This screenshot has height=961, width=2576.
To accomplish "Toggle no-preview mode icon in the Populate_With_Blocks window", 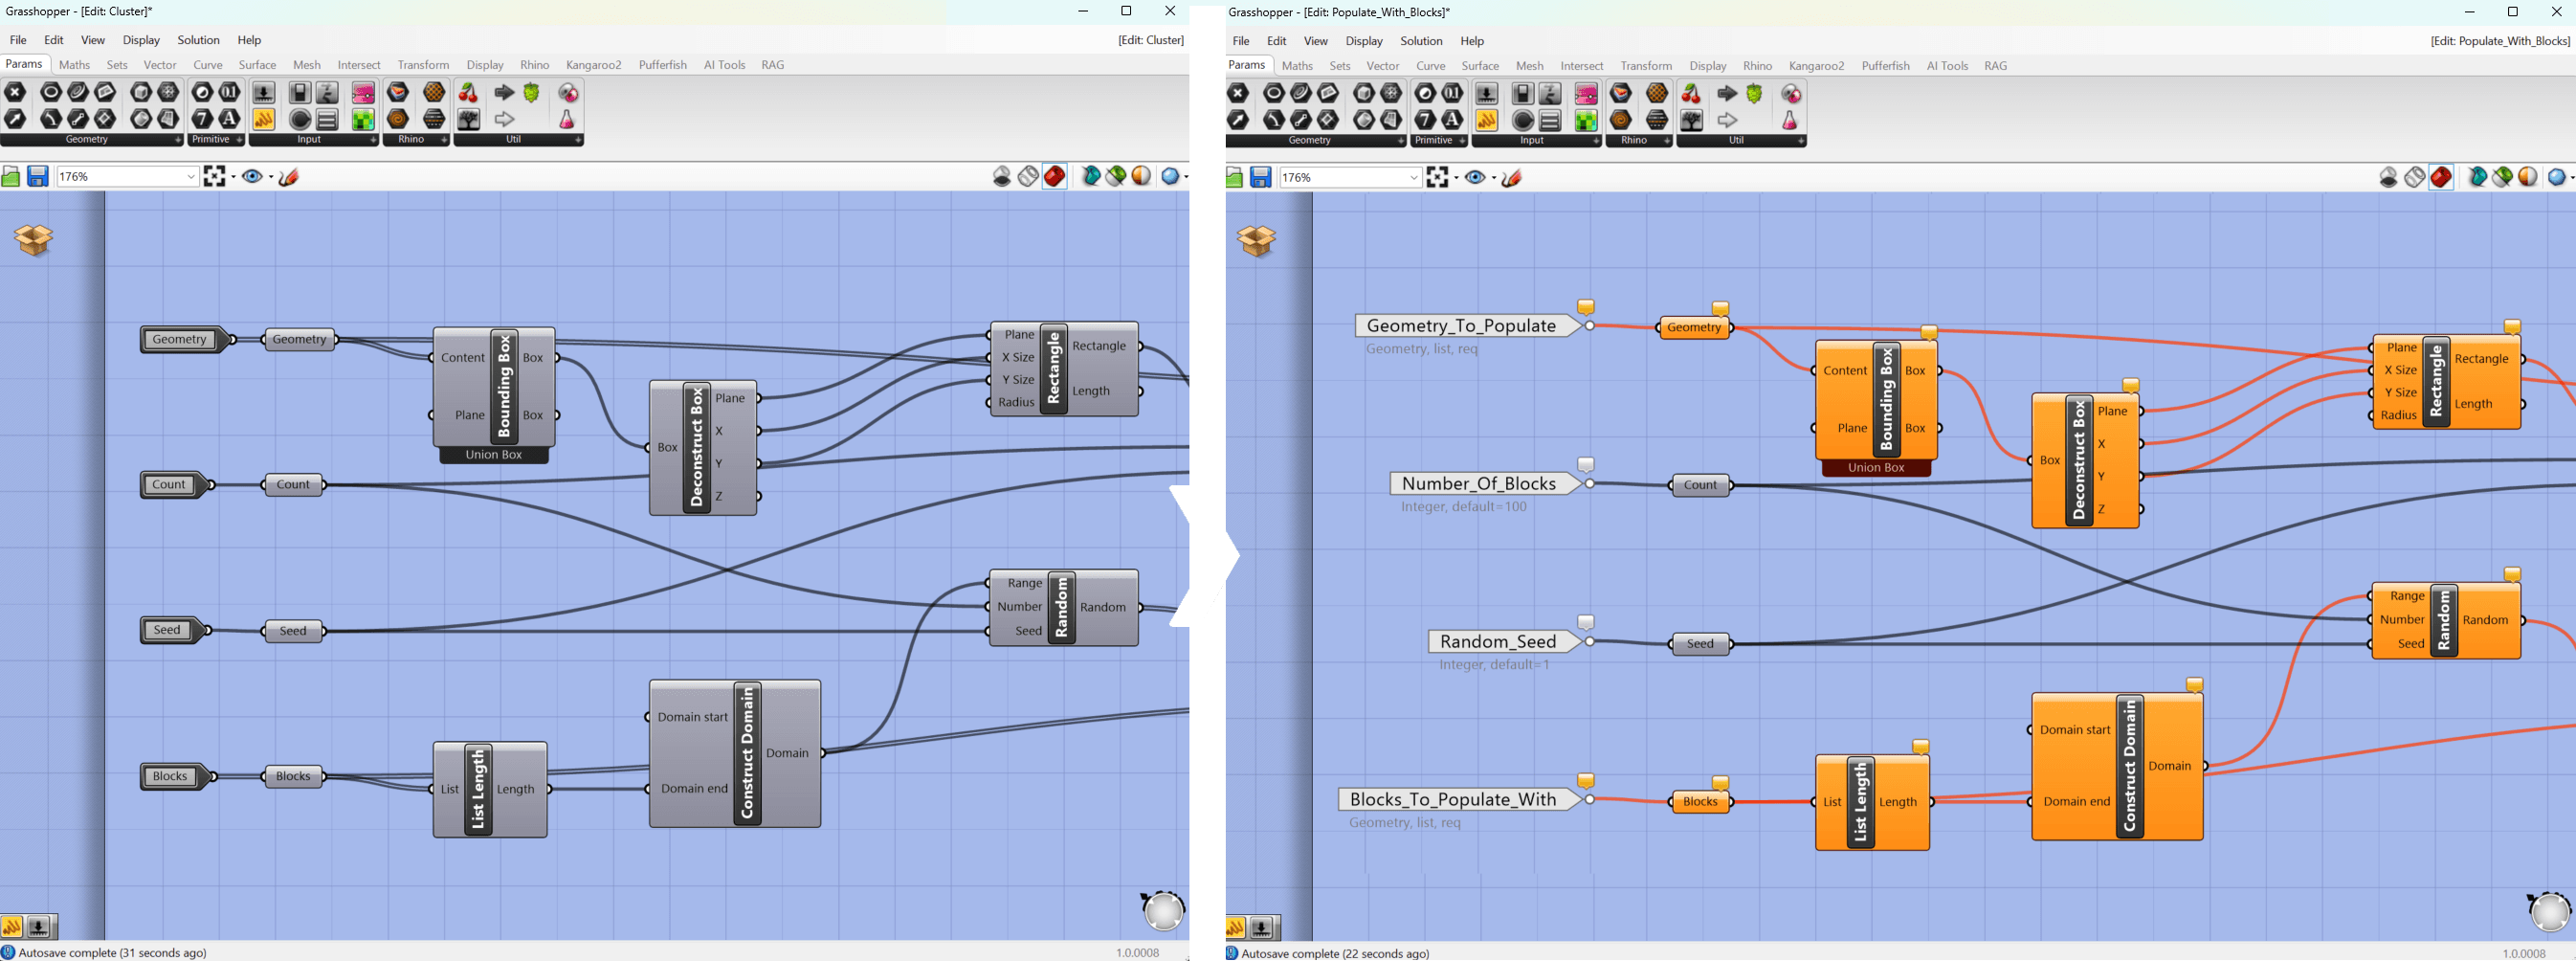I will [x=2389, y=177].
